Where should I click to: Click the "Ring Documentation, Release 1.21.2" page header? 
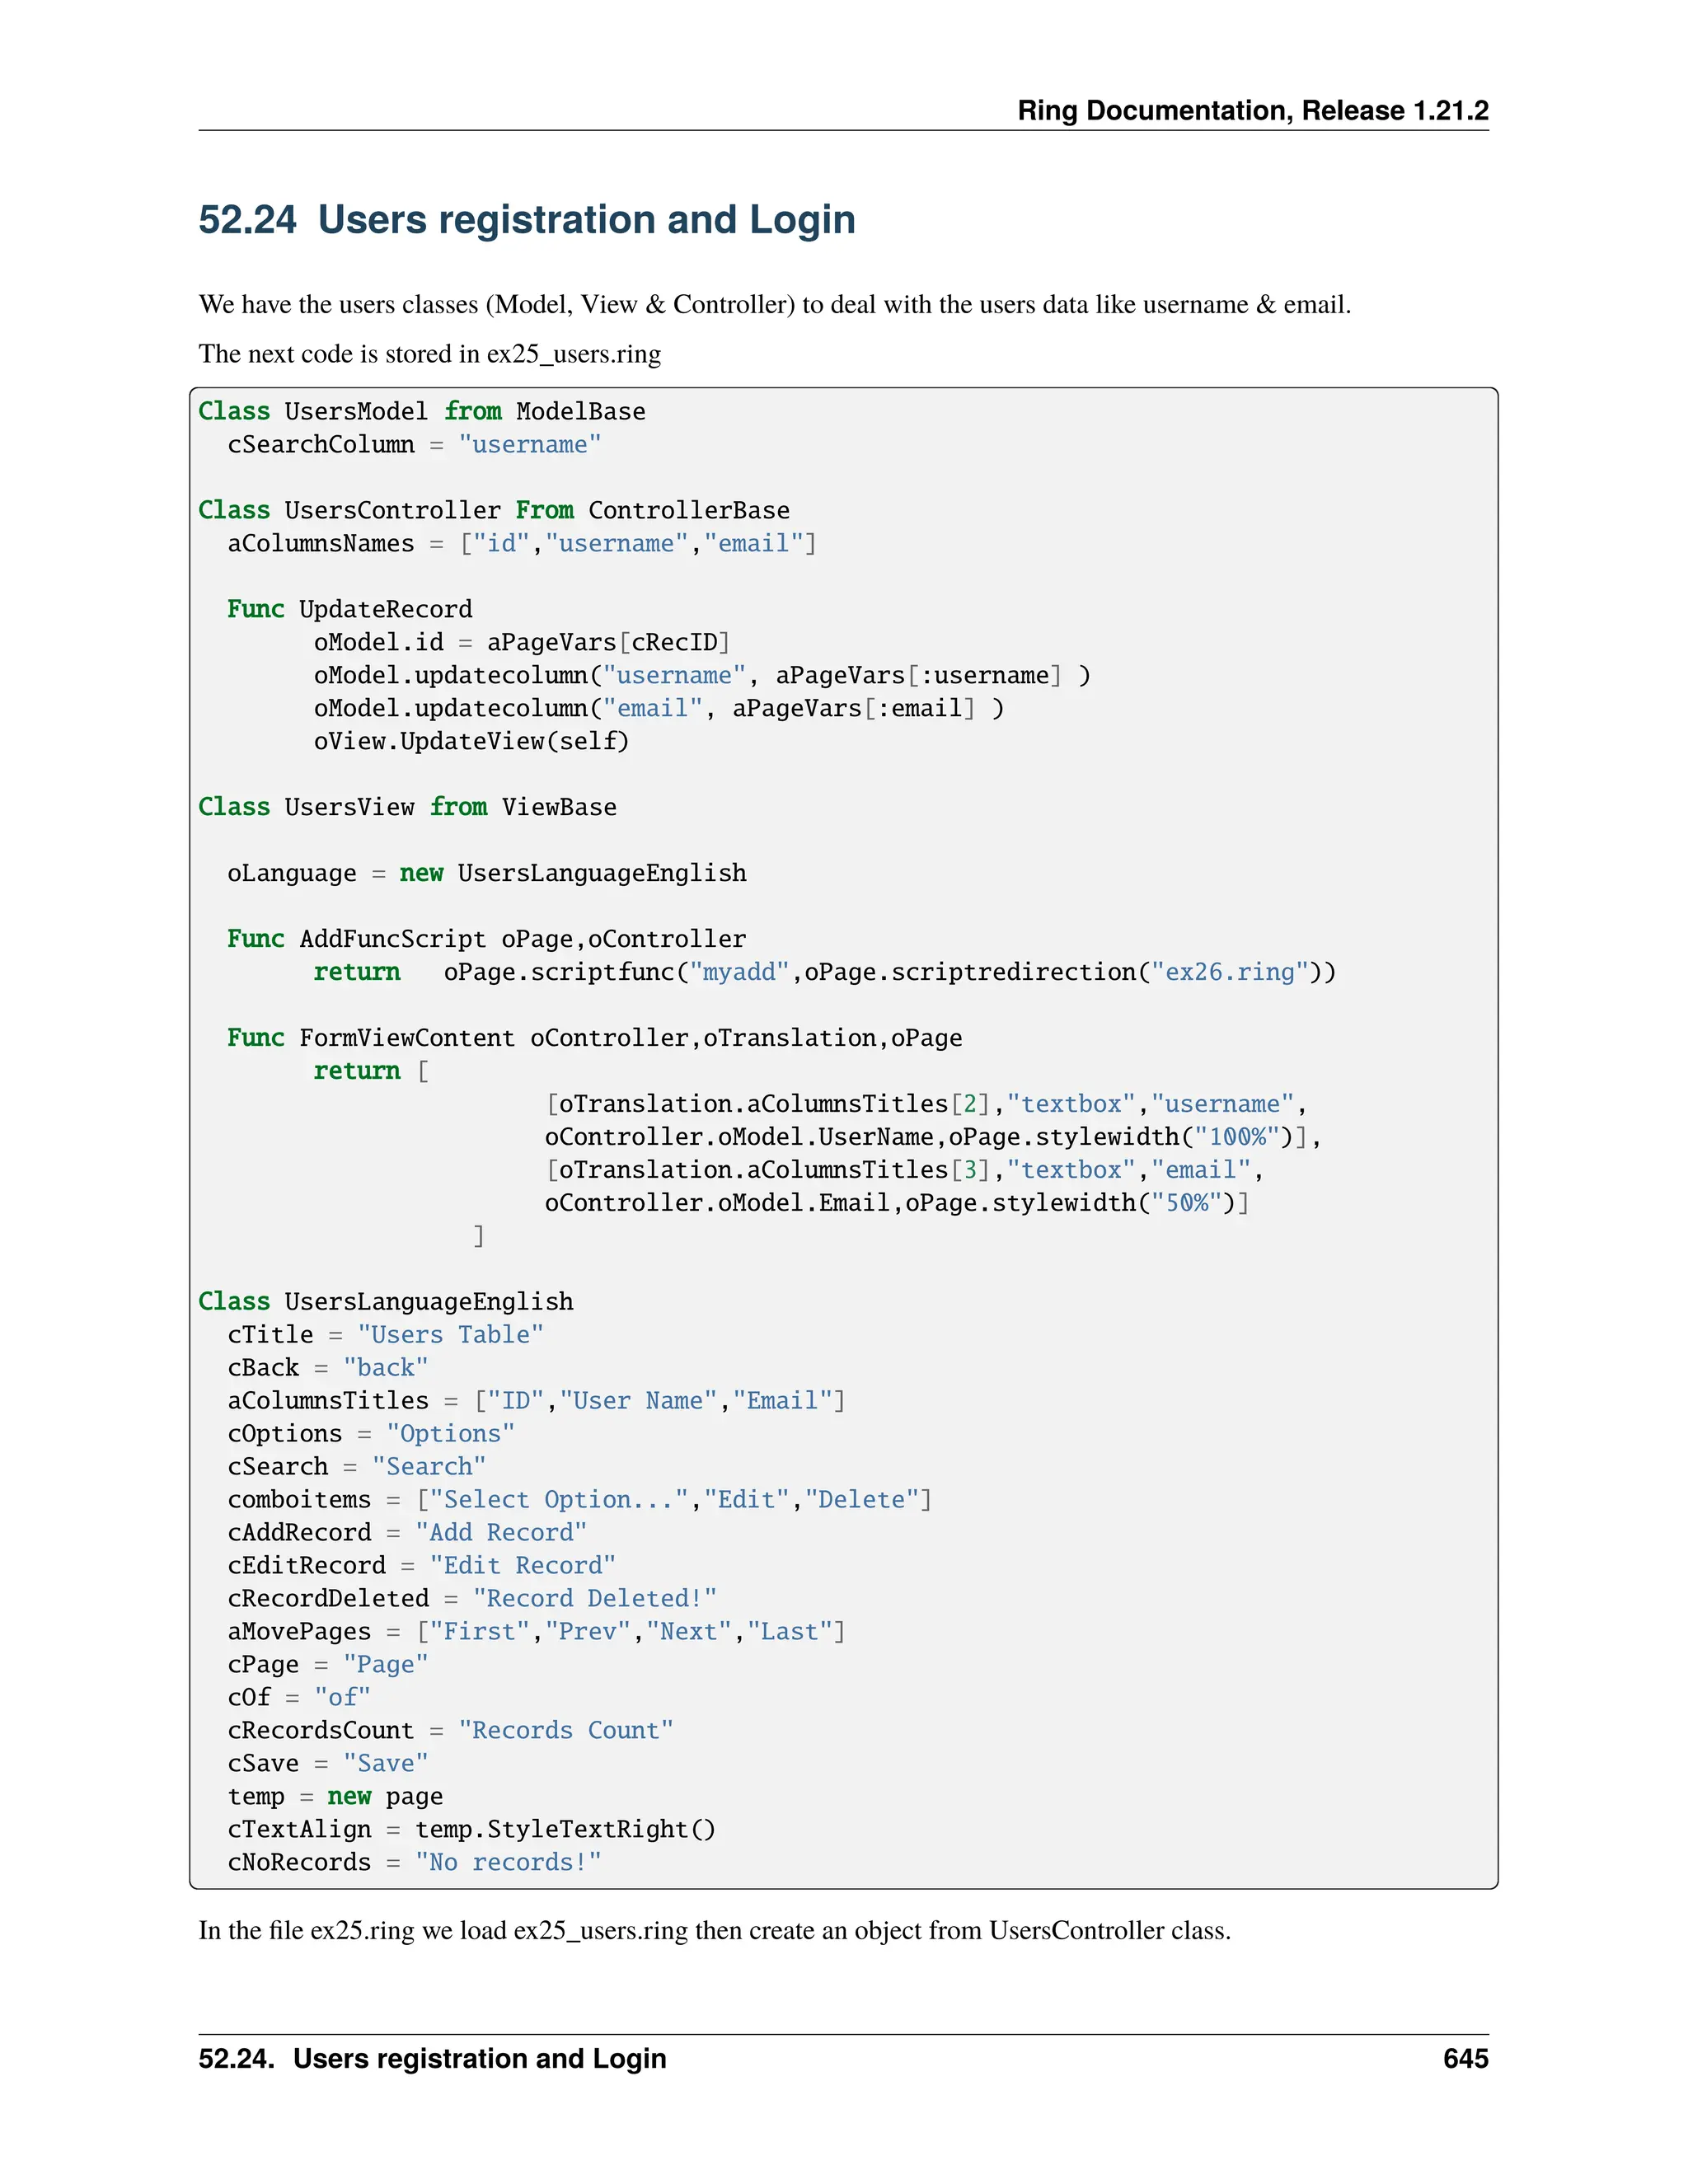tap(1252, 110)
